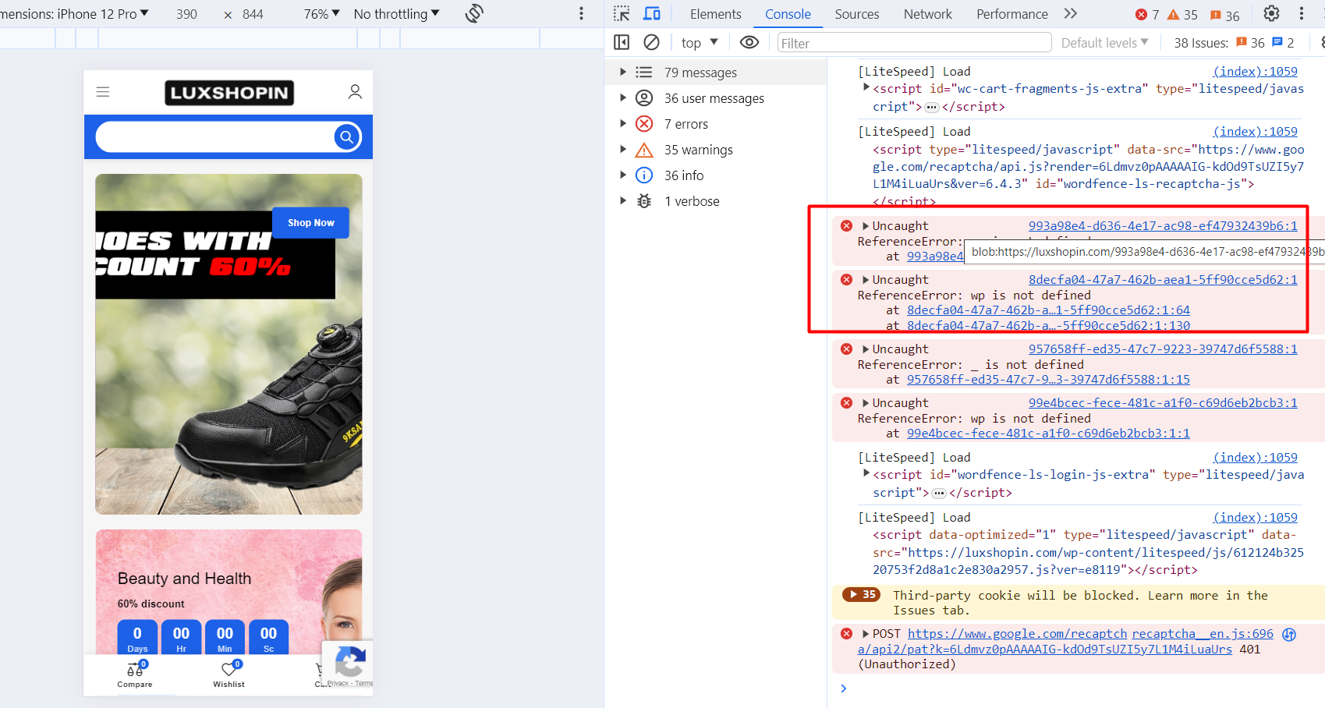The image size is (1325, 708).
Task: Expand the 79 messages group arrow
Action: (x=622, y=72)
